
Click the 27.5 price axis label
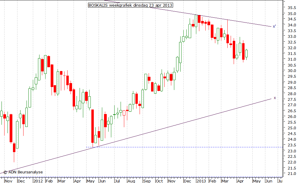click(292, 99)
